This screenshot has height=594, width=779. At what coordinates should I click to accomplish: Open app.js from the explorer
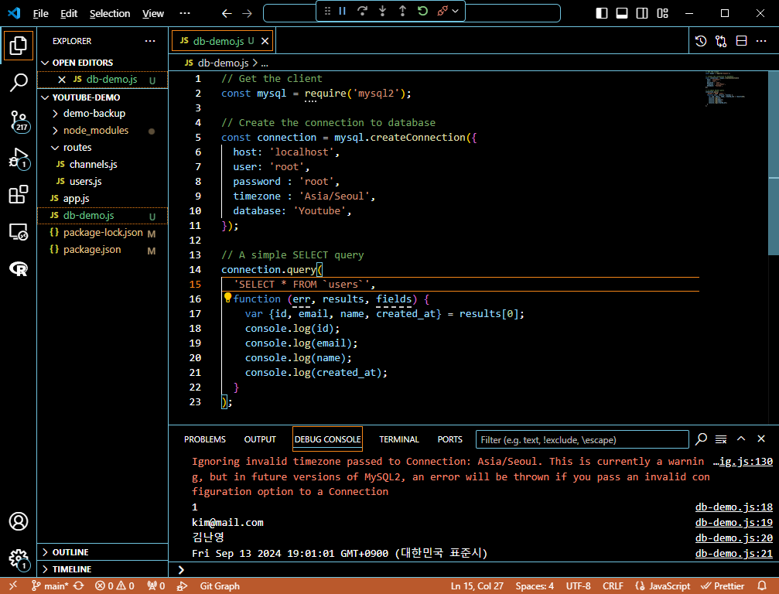76,198
